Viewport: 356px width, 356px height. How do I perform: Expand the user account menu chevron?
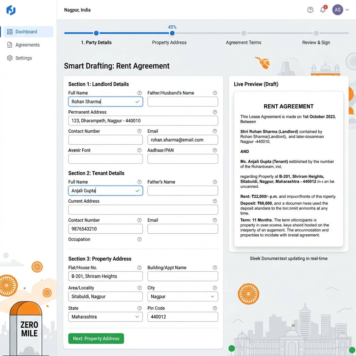(x=347, y=10)
